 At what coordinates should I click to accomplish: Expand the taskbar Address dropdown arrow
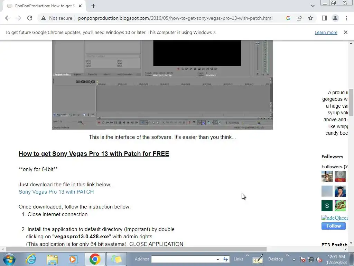coord(218,259)
